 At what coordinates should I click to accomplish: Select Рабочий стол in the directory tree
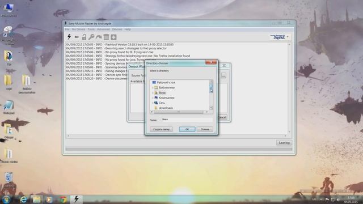(x=166, y=82)
